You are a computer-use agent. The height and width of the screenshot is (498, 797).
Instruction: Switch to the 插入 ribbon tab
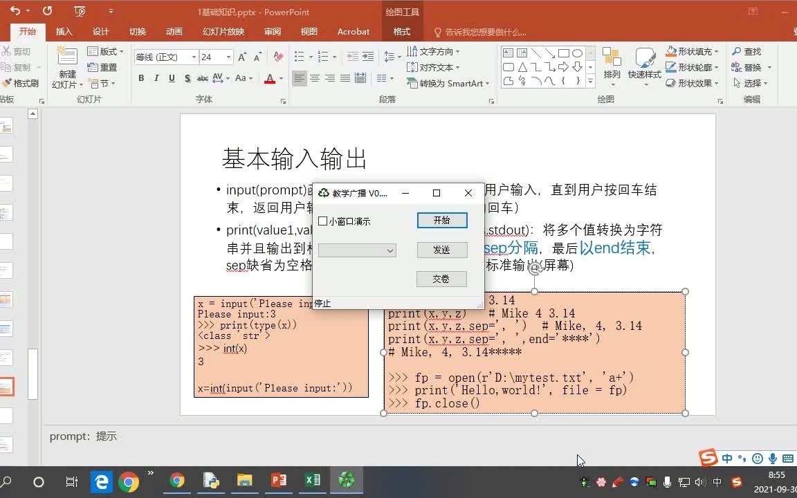[64, 31]
